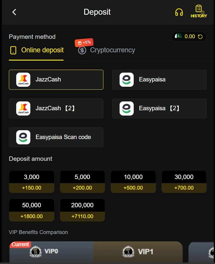Switch to Online deposit tab
Screen dimensions: 215x264
pyautogui.click(x=36, y=50)
